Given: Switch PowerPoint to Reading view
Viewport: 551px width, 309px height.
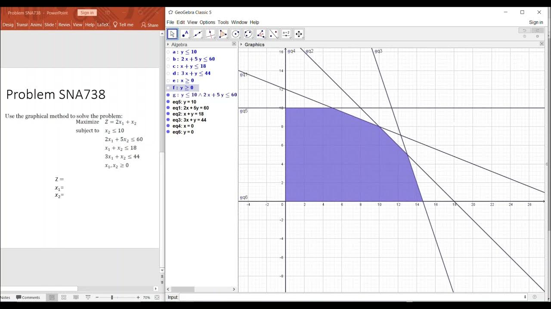Looking at the screenshot, I should (x=76, y=297).
